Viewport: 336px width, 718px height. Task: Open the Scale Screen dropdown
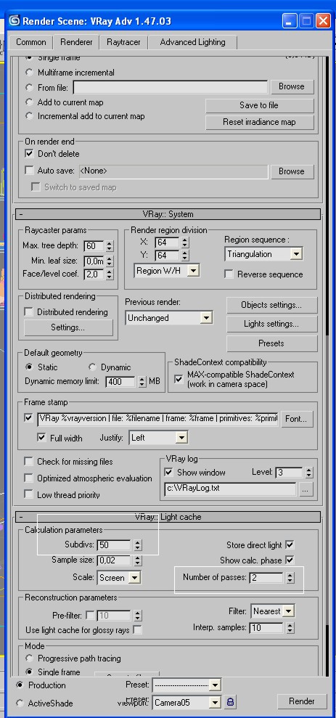(120, 578)
